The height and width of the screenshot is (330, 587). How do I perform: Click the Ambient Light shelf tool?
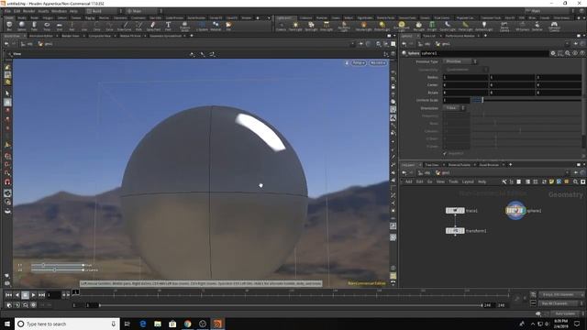click(483, 26)
